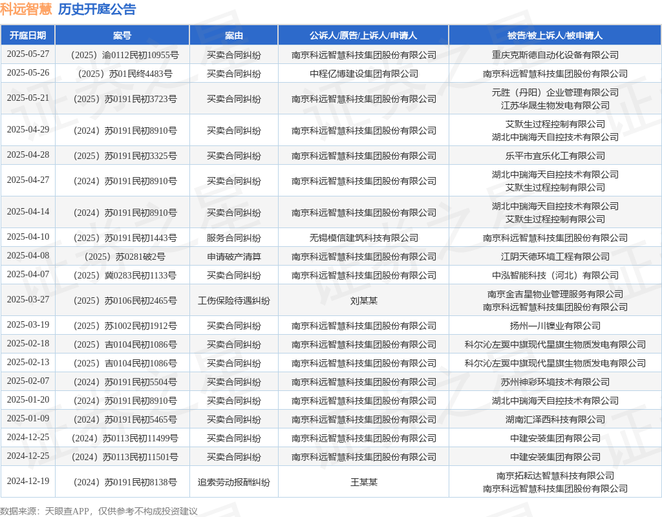Click date cell 2025-04-27
This screenshot has height=517, width=662.
click(28, 180)
